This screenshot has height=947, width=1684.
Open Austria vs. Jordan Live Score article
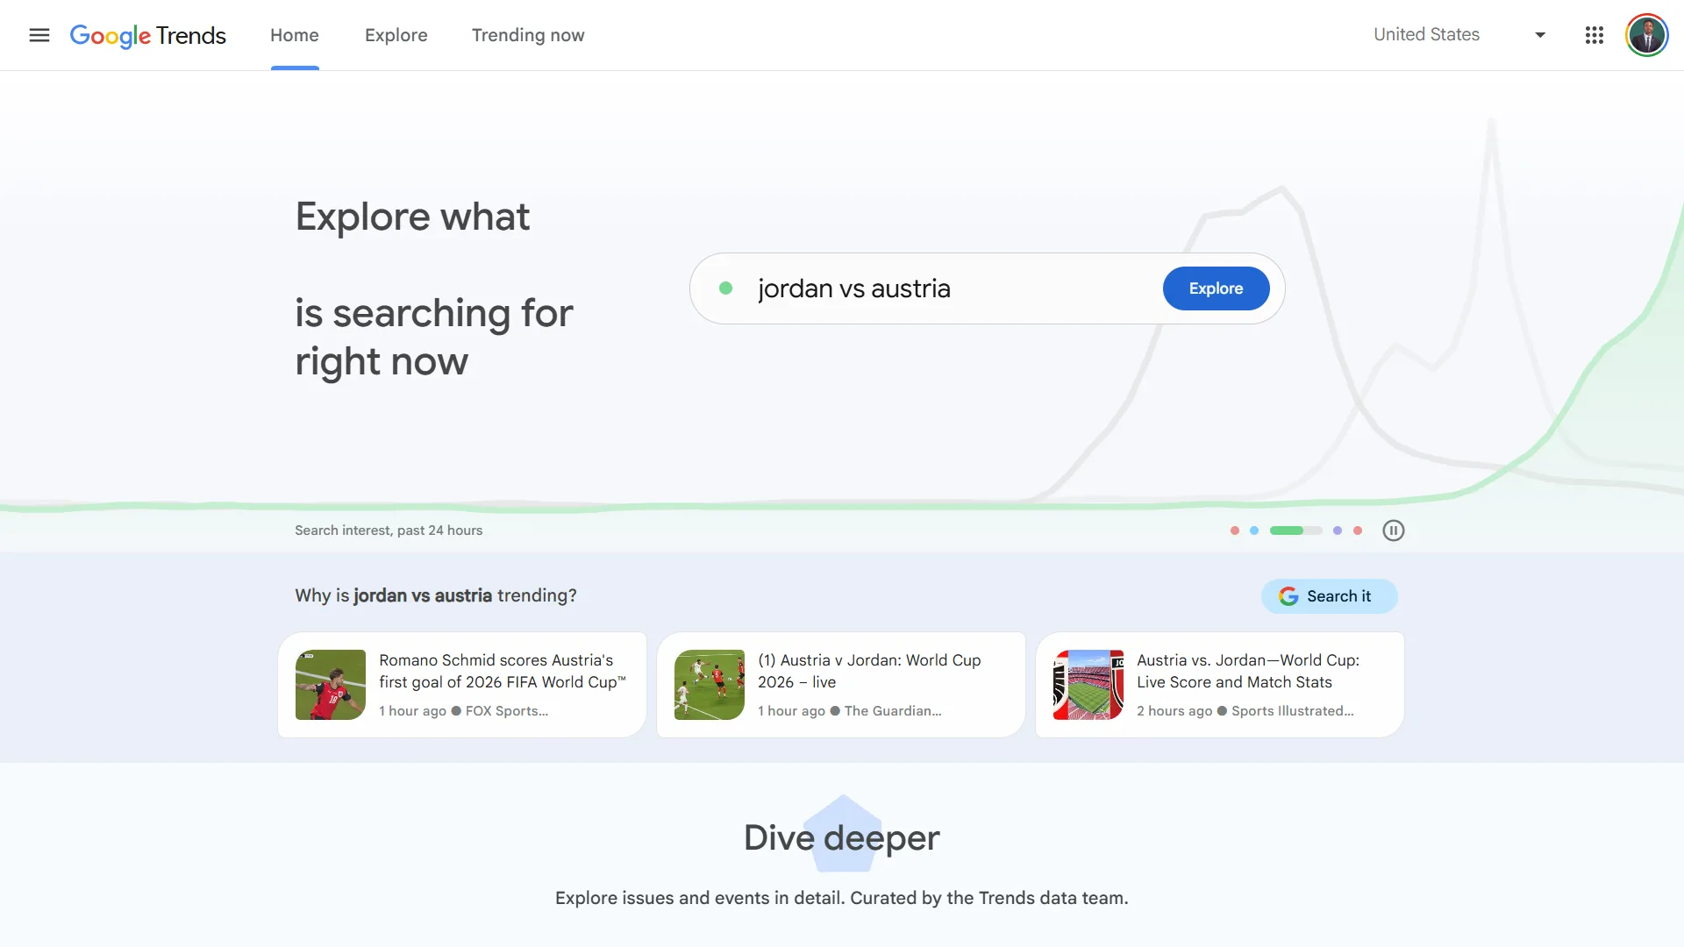pos(1220,685)
